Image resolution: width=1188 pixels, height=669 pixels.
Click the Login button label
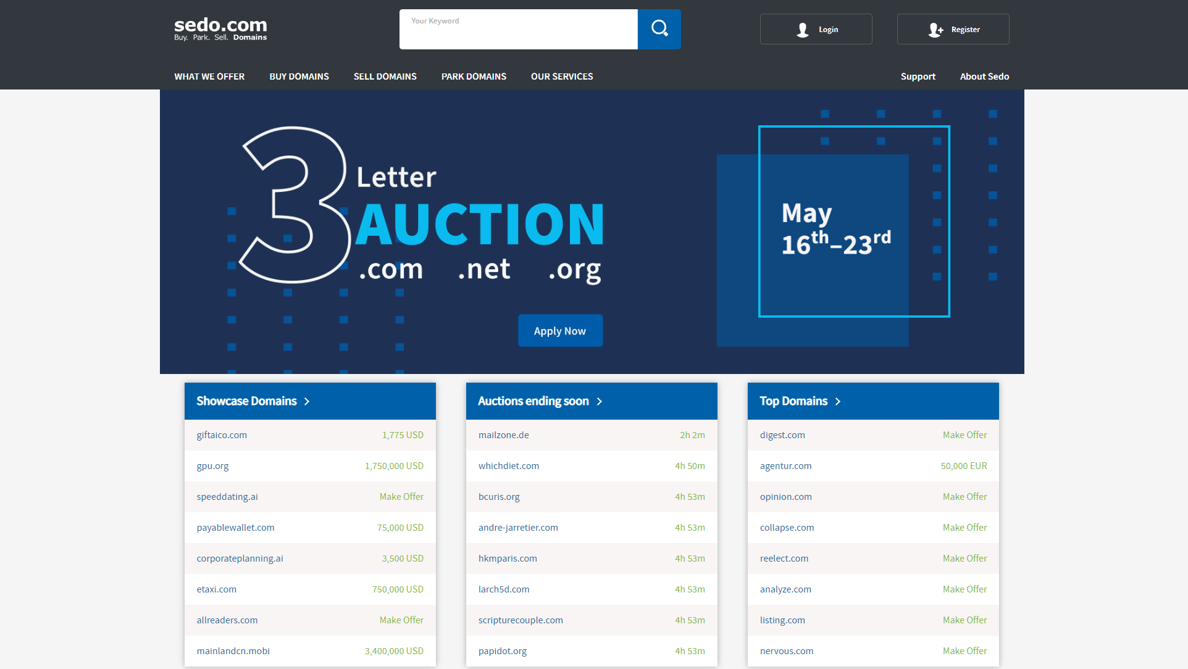coord(828,30)
